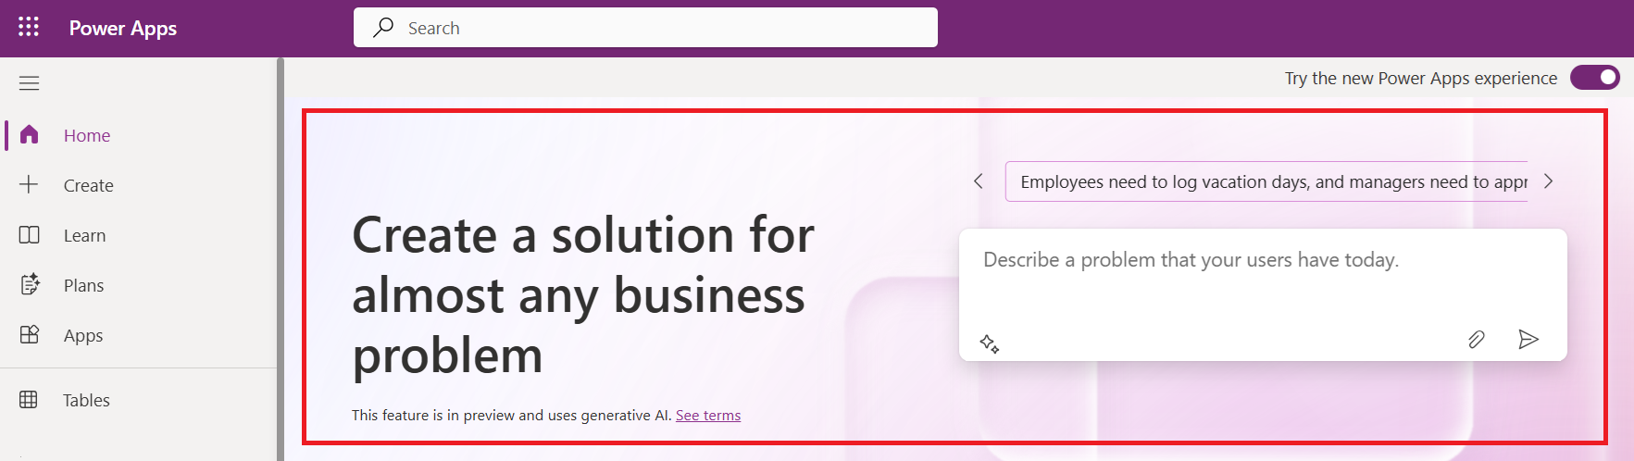
Task: Click the Learn book icon
Action: click(x=30, y=235)
